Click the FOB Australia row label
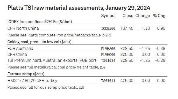 (20, 49)
